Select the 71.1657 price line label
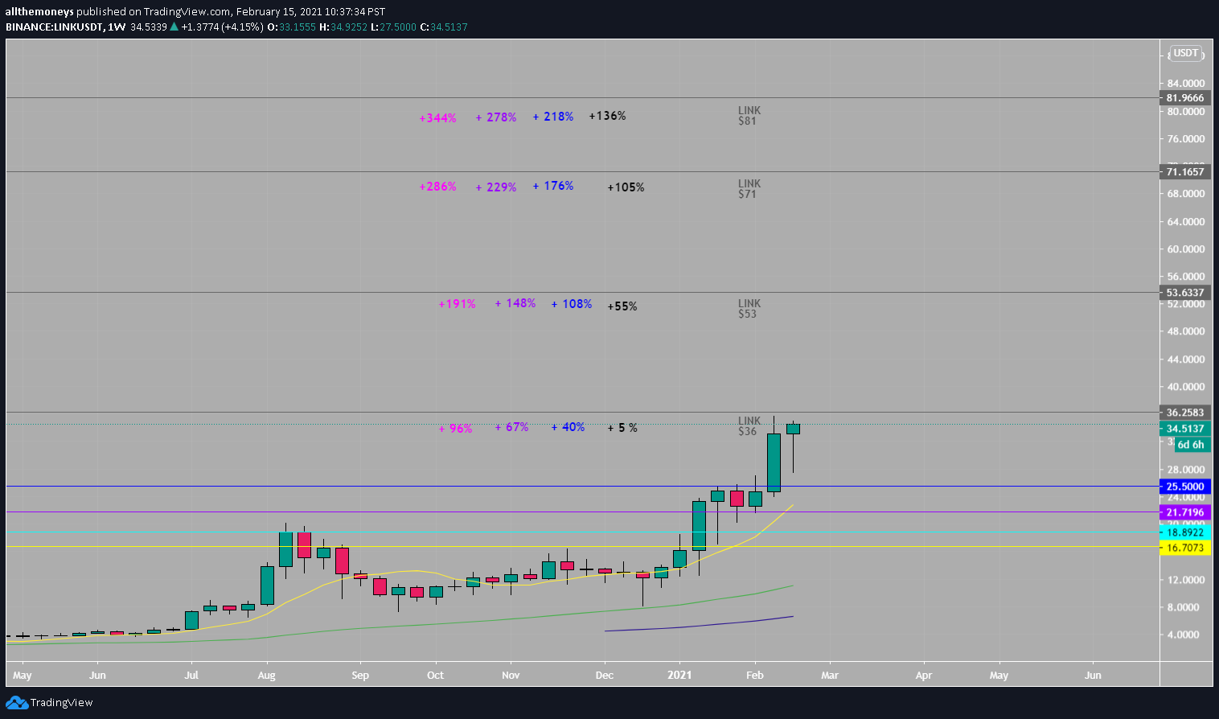 (x=1185, y=172)
